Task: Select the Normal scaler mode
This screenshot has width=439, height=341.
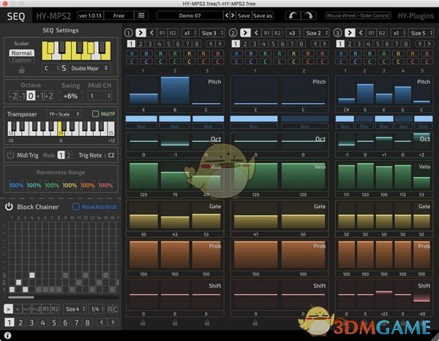Action: [x=21, y=53]
